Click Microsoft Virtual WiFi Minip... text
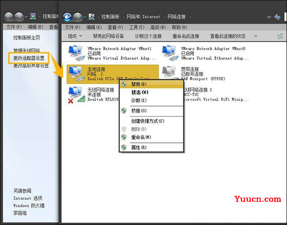Screen dimensions: 287x225 [x=216, y=99]
